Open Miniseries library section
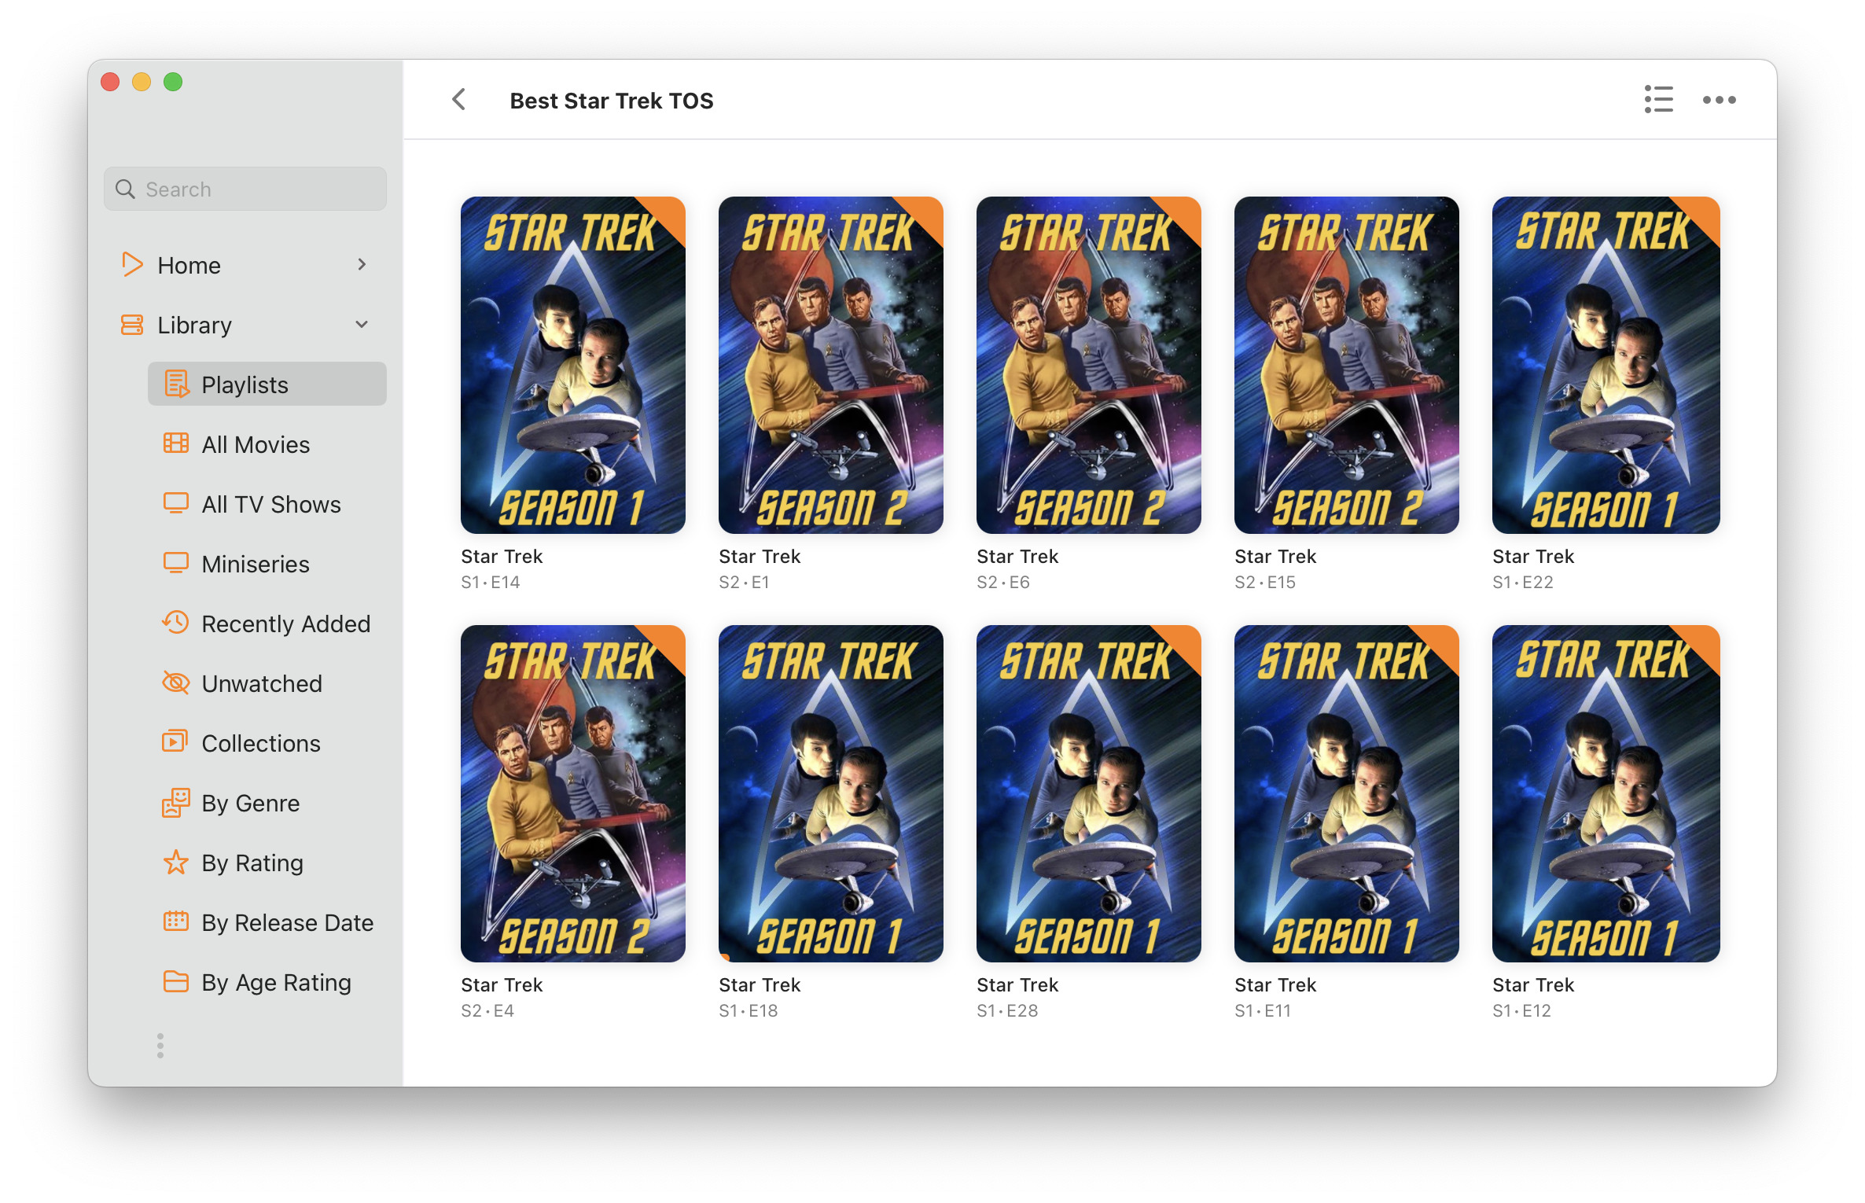The image size is (1865, 1203). pyautogui.click(x=255, y=564)
